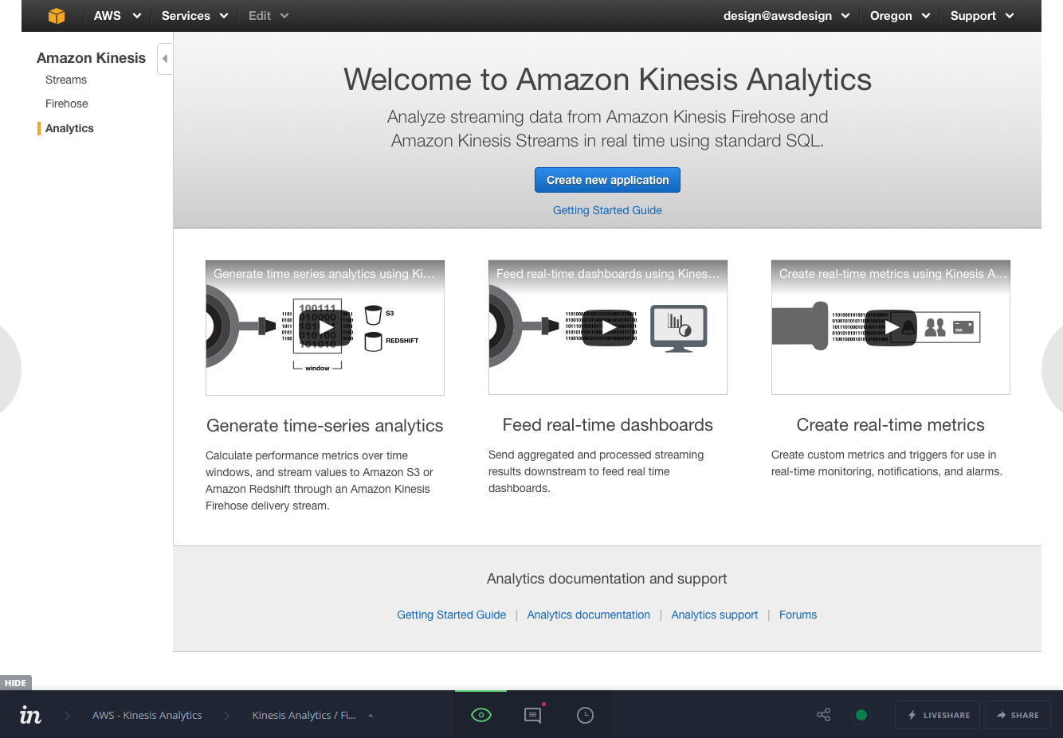Open the "Kinesis Analytics / Fi..." screen selector

(x=312, y=715)
